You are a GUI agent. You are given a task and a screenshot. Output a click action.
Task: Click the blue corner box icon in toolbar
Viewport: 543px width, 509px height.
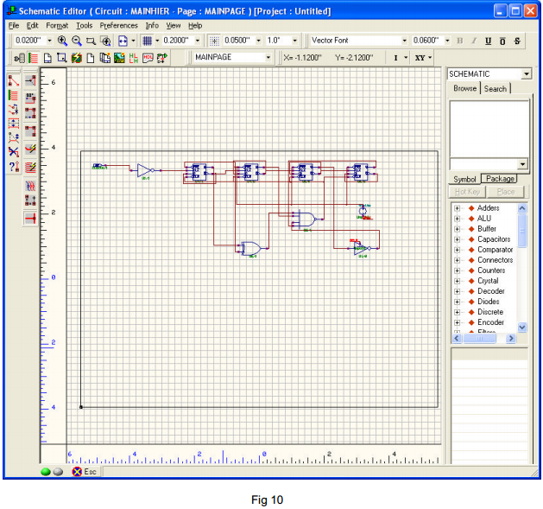61,58
